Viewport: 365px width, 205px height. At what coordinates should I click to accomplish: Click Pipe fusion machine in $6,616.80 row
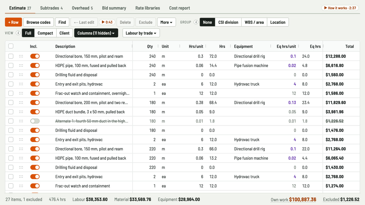[251, 66]
